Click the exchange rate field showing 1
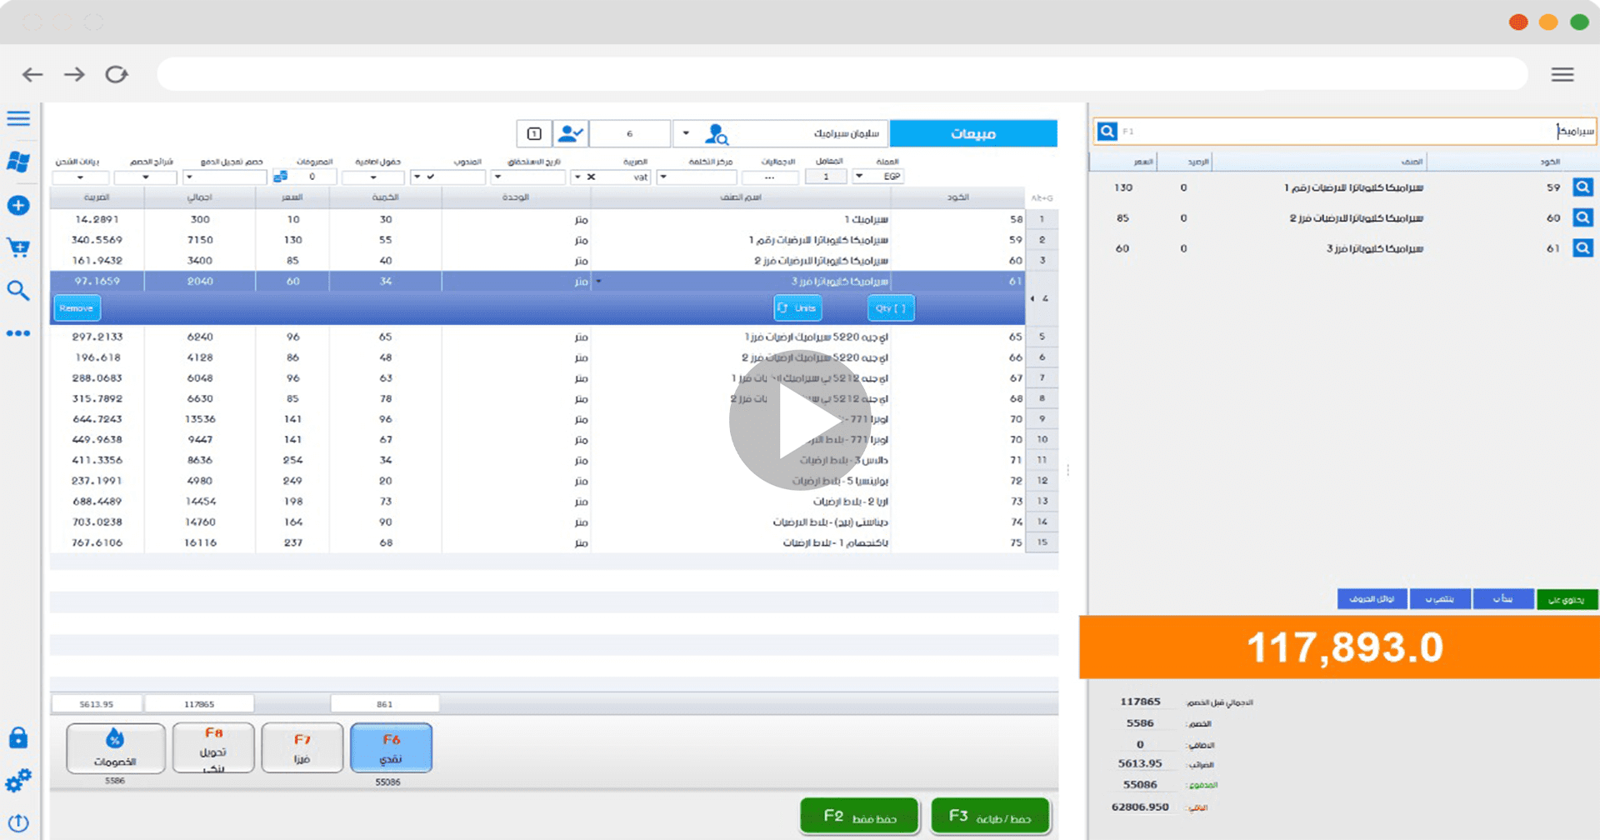 coord(826,177)
